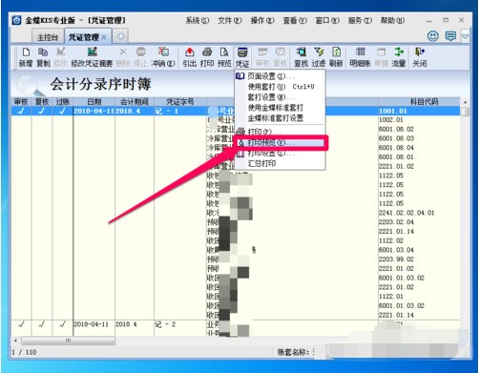Click the 刷新 (Refresh) toolbar icon
The width and height of the screenshot is (479, 373).
click(x=336, y=57)
